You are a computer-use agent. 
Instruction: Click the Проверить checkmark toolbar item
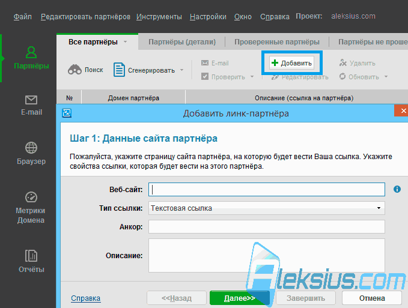(224, 77)
